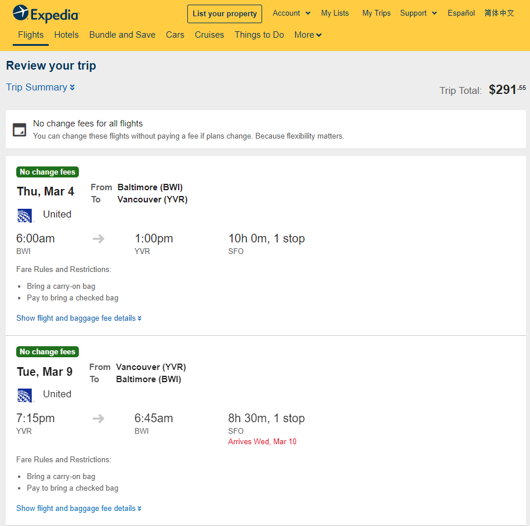Click the No change fees badge on Thu, Mar 4
530x526 pixels.
[48, 172]
